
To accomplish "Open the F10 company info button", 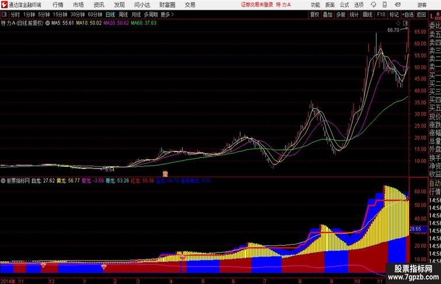I will tap(381, 15).
